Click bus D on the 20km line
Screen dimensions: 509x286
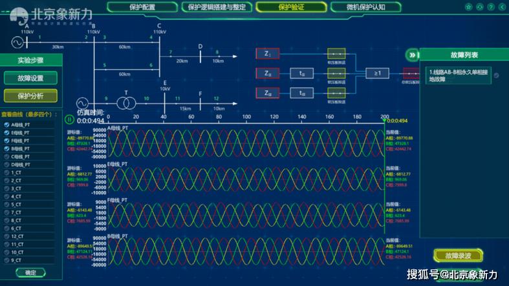pos(200,56)
